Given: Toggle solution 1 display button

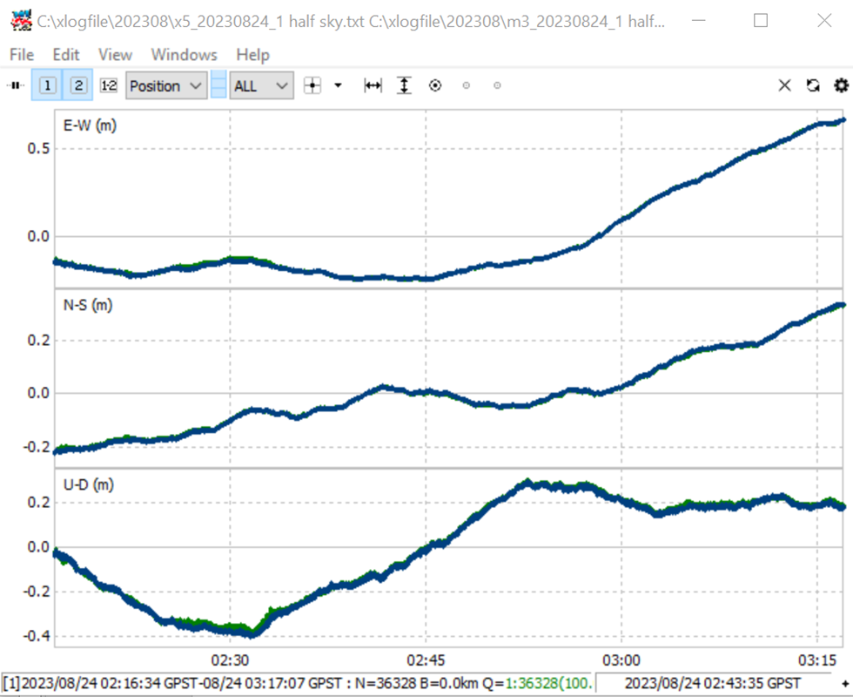Looking at the screenshot, I should point(47,85).
